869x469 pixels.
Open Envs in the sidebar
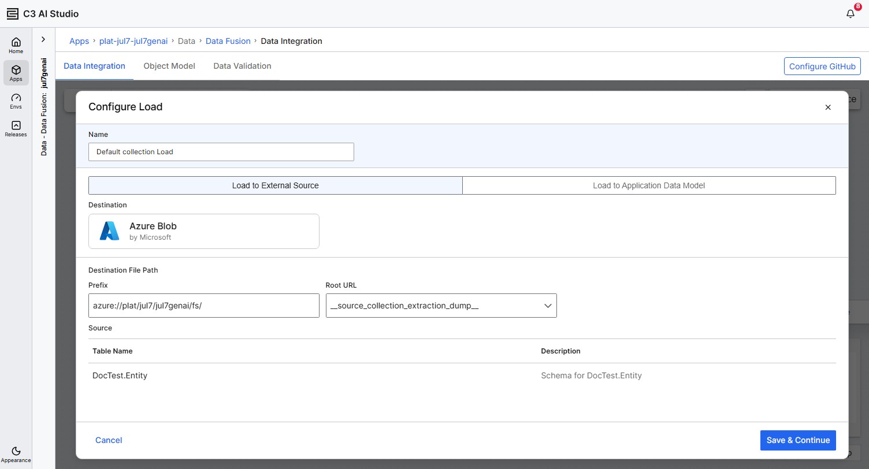16,101
